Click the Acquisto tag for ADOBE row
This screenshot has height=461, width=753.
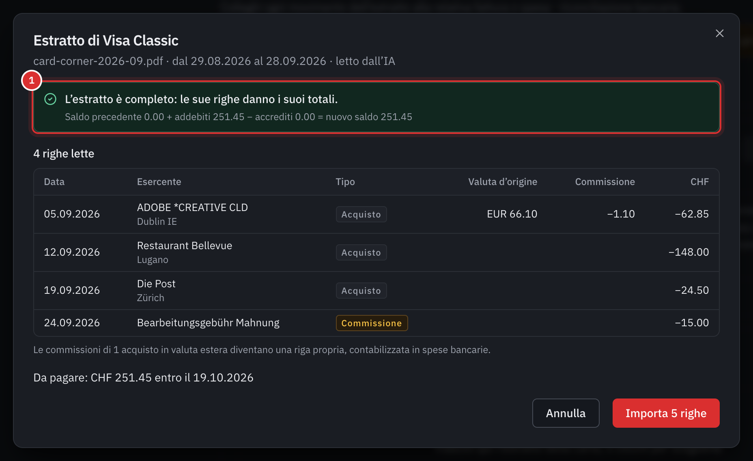(361, 214)
